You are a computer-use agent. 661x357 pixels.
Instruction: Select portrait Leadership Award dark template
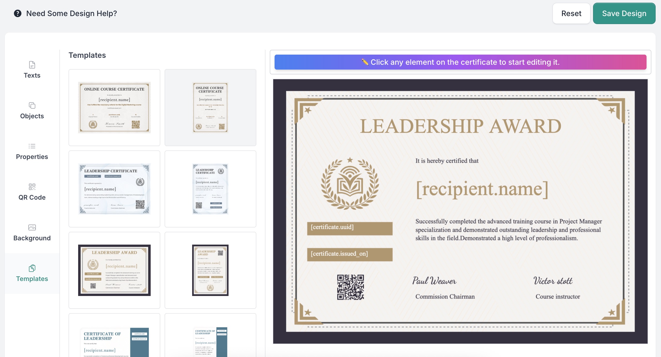[210, 270]
